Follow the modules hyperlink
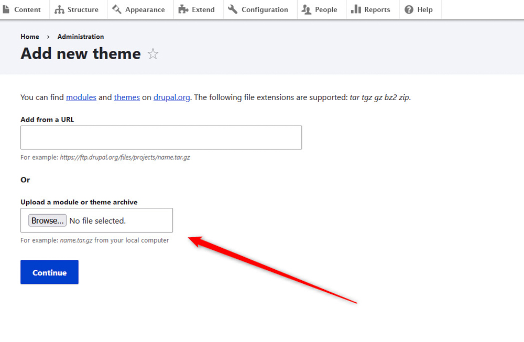Screen dimensions: 524x342 pos(81,97)
